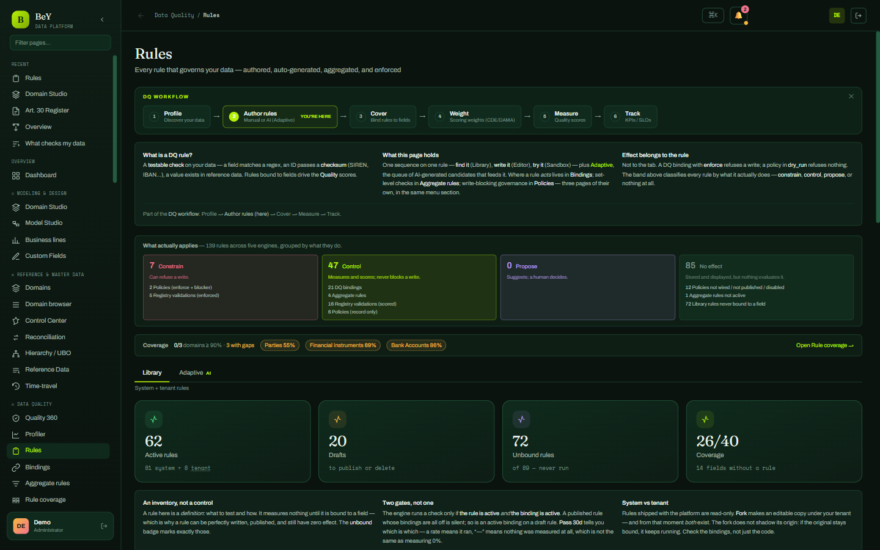Screen dimensions: 880x550
Task: Open the command palette shortcut button
Action: [x=713, y=15]
